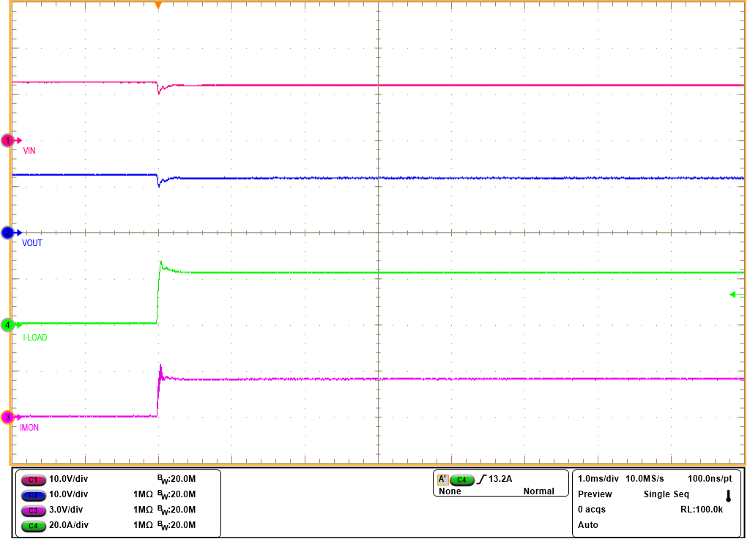Click the Single Seq acquisition label
The image size is (750, 539).
coord(667,494)
